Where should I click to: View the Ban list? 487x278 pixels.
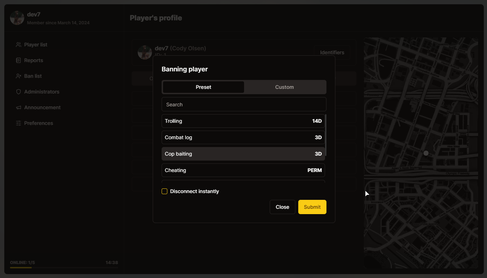tap(32, 76)
